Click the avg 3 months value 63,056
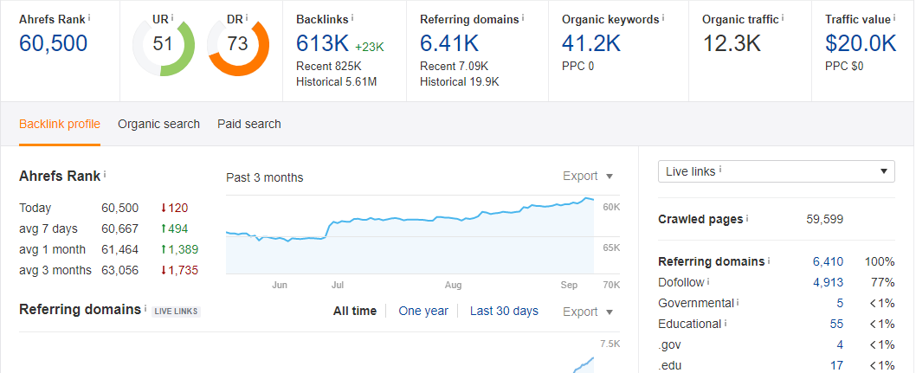Screen dimensions: 916x373 point(119,270)
